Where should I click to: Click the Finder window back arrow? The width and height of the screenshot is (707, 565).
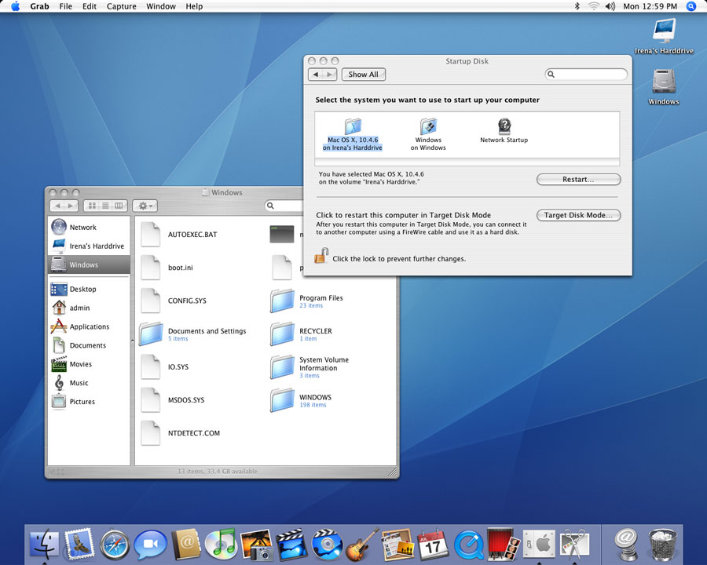pos(57,206)
